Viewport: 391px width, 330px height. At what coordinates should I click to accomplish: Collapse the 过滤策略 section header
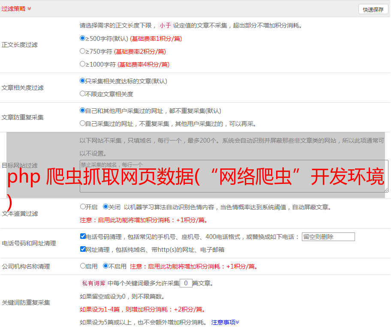(x=16, y=9)
